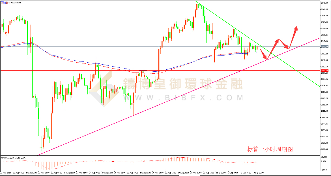Screen dimensions: 331x176
Task: Click the red 2889.14 price tag
Action: 324,70
